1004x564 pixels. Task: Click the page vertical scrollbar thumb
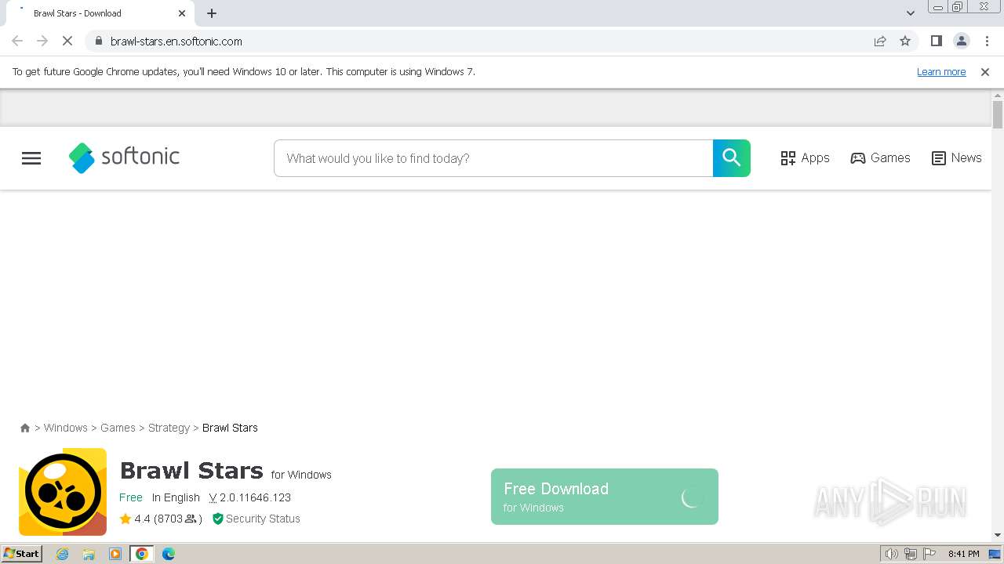coord(998,114)
